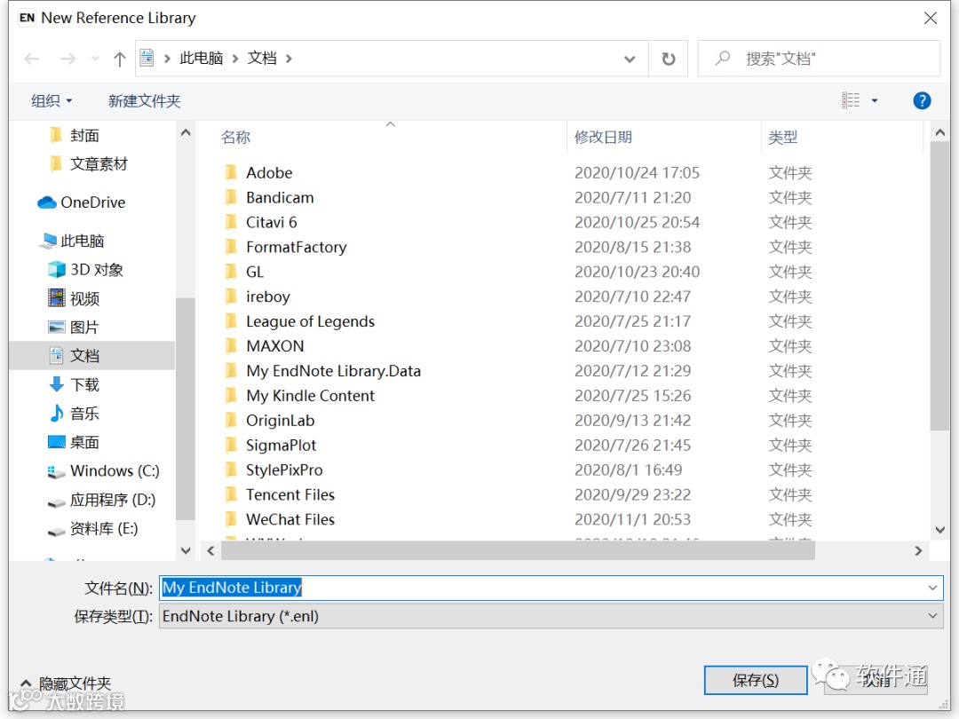Select the SigmaPlot folder icon
Screen dimensions: 959x719
pyautogui.click(x=231, y=445)
